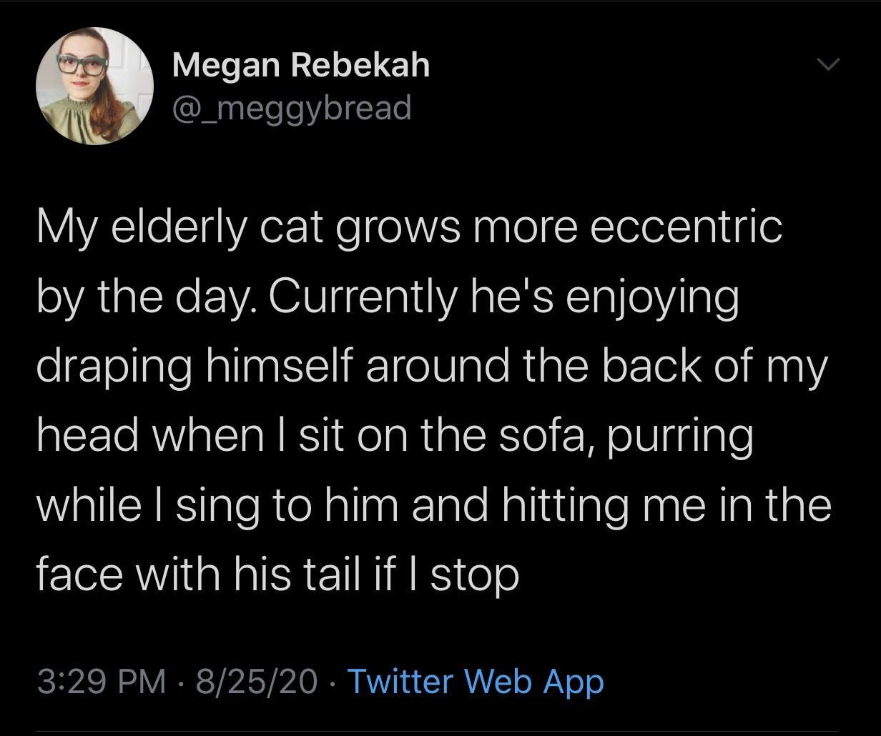Select the handle @_meggybread

click(291, 107)
